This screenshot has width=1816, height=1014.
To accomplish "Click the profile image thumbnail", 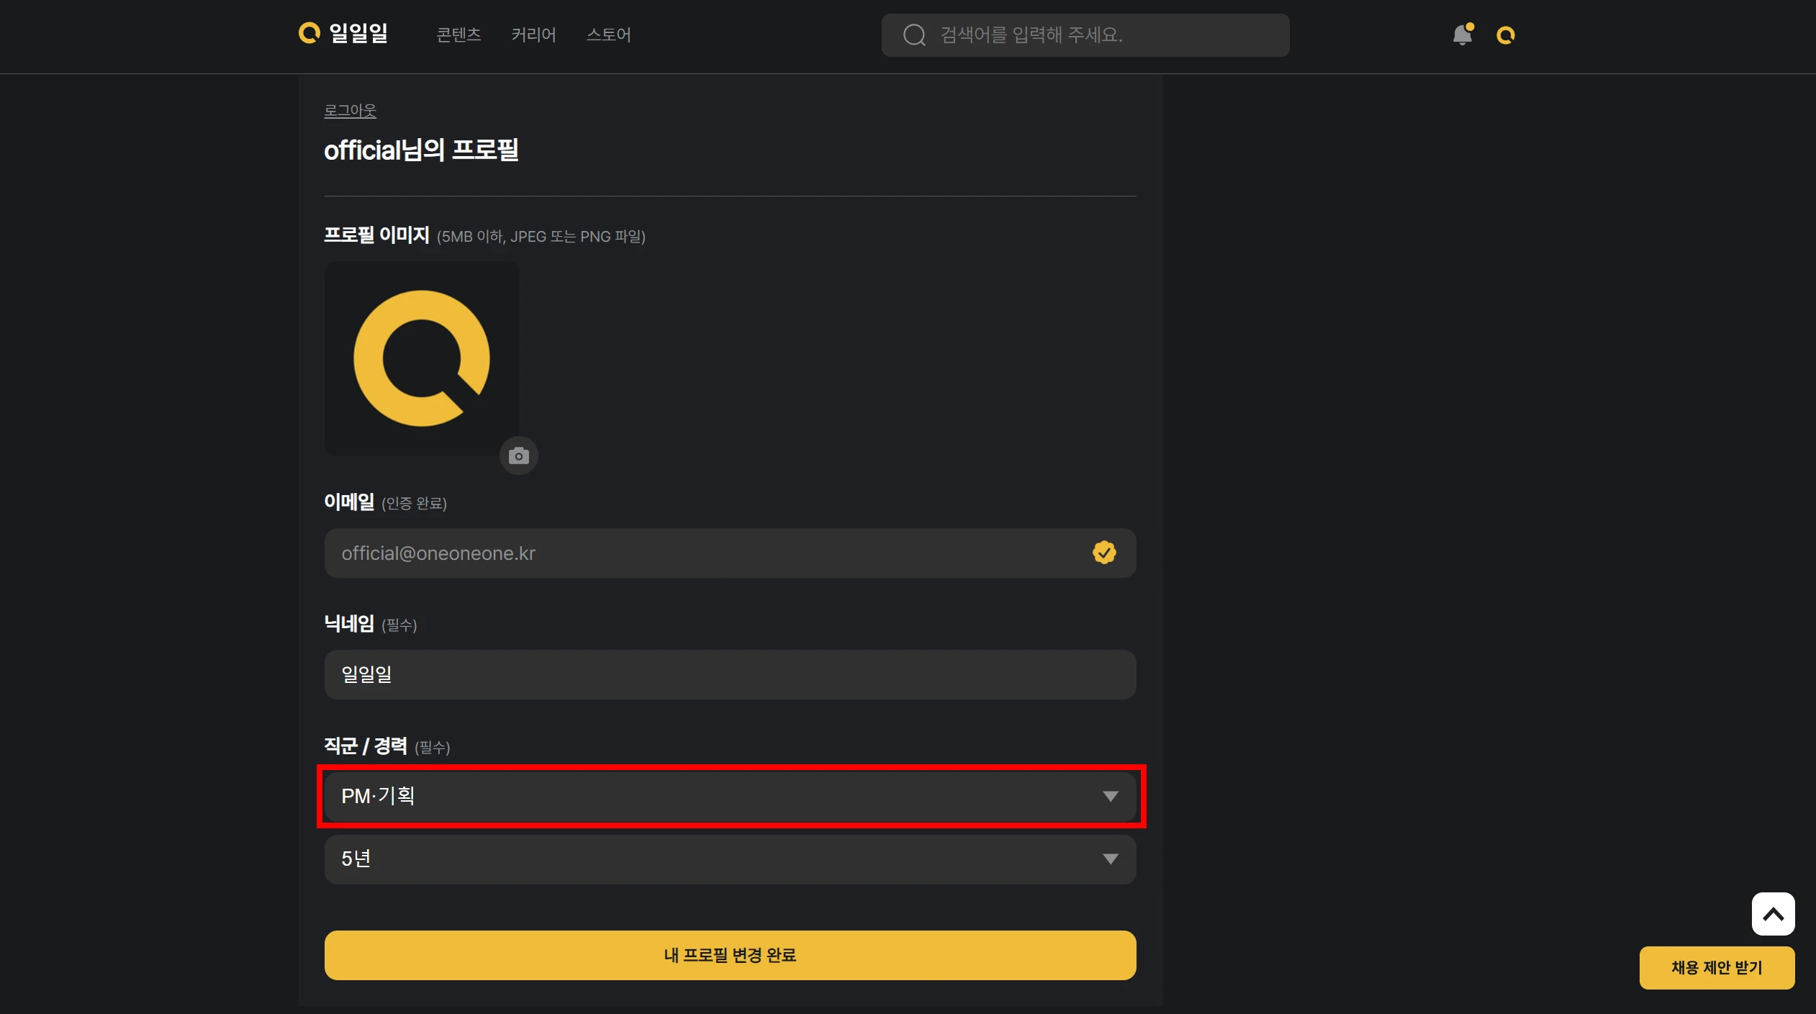I will click(x=422, y=358).
